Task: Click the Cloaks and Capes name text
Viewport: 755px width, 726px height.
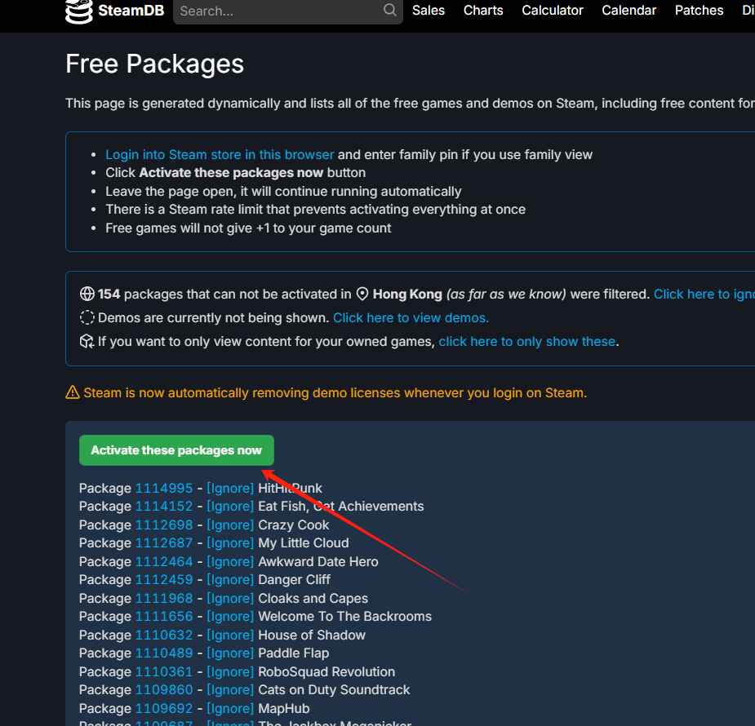Action: (x=313, y=598)
